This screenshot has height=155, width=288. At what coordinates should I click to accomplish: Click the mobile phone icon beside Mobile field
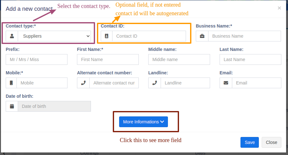pyautogui.click(x=11, y=83)
